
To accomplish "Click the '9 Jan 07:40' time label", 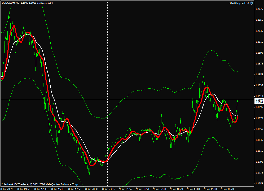I will (x=160, y=189).
